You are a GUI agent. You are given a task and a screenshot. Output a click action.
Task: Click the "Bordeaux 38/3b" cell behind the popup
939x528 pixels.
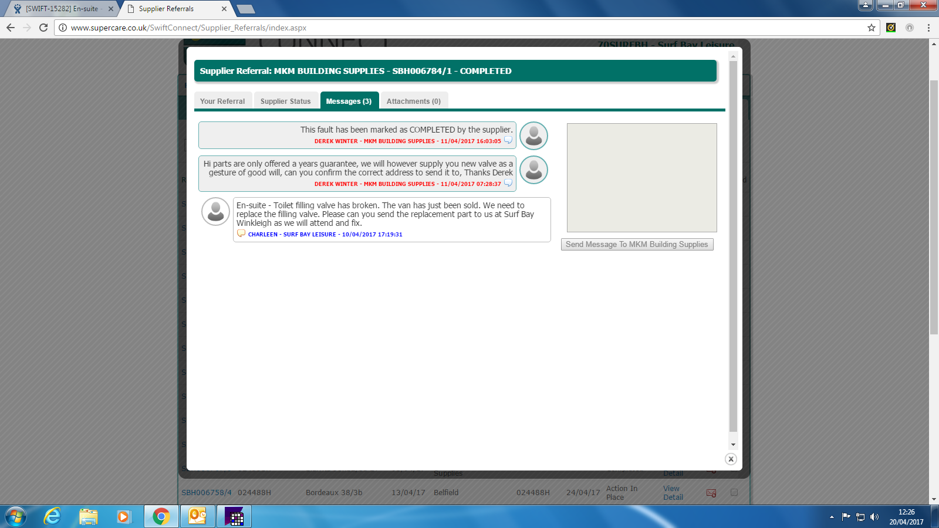[x=334, y=493]
